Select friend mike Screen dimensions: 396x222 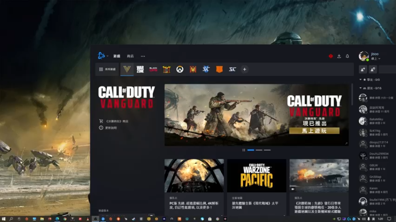coord(376,213)
